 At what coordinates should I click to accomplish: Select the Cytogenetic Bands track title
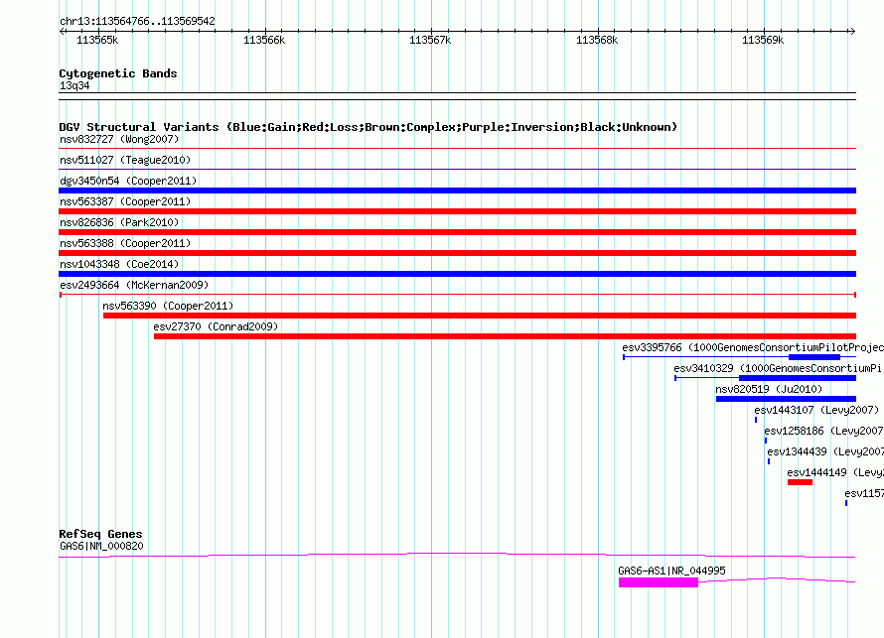[118, 73]
